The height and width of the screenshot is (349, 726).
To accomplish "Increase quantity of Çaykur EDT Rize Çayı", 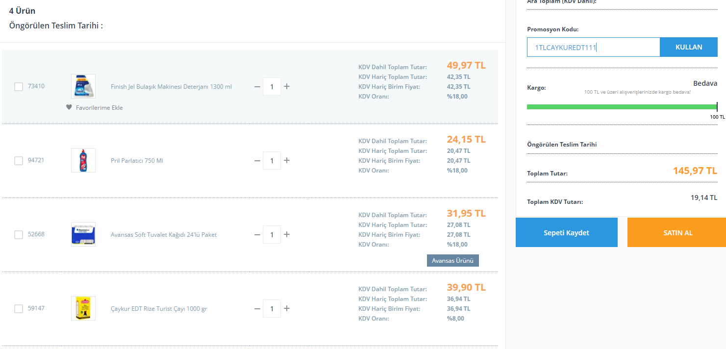I will (287, 308).
